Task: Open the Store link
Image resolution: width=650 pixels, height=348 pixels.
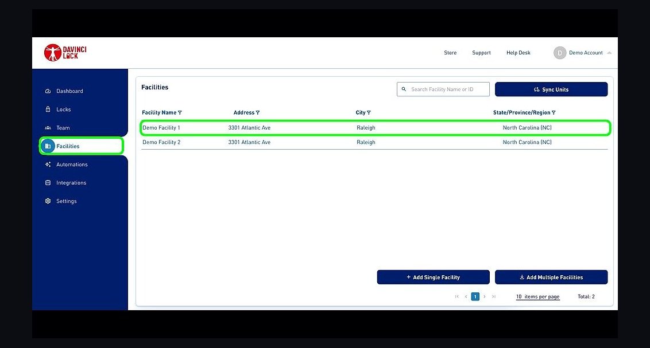Action: [x=450, y=53]
